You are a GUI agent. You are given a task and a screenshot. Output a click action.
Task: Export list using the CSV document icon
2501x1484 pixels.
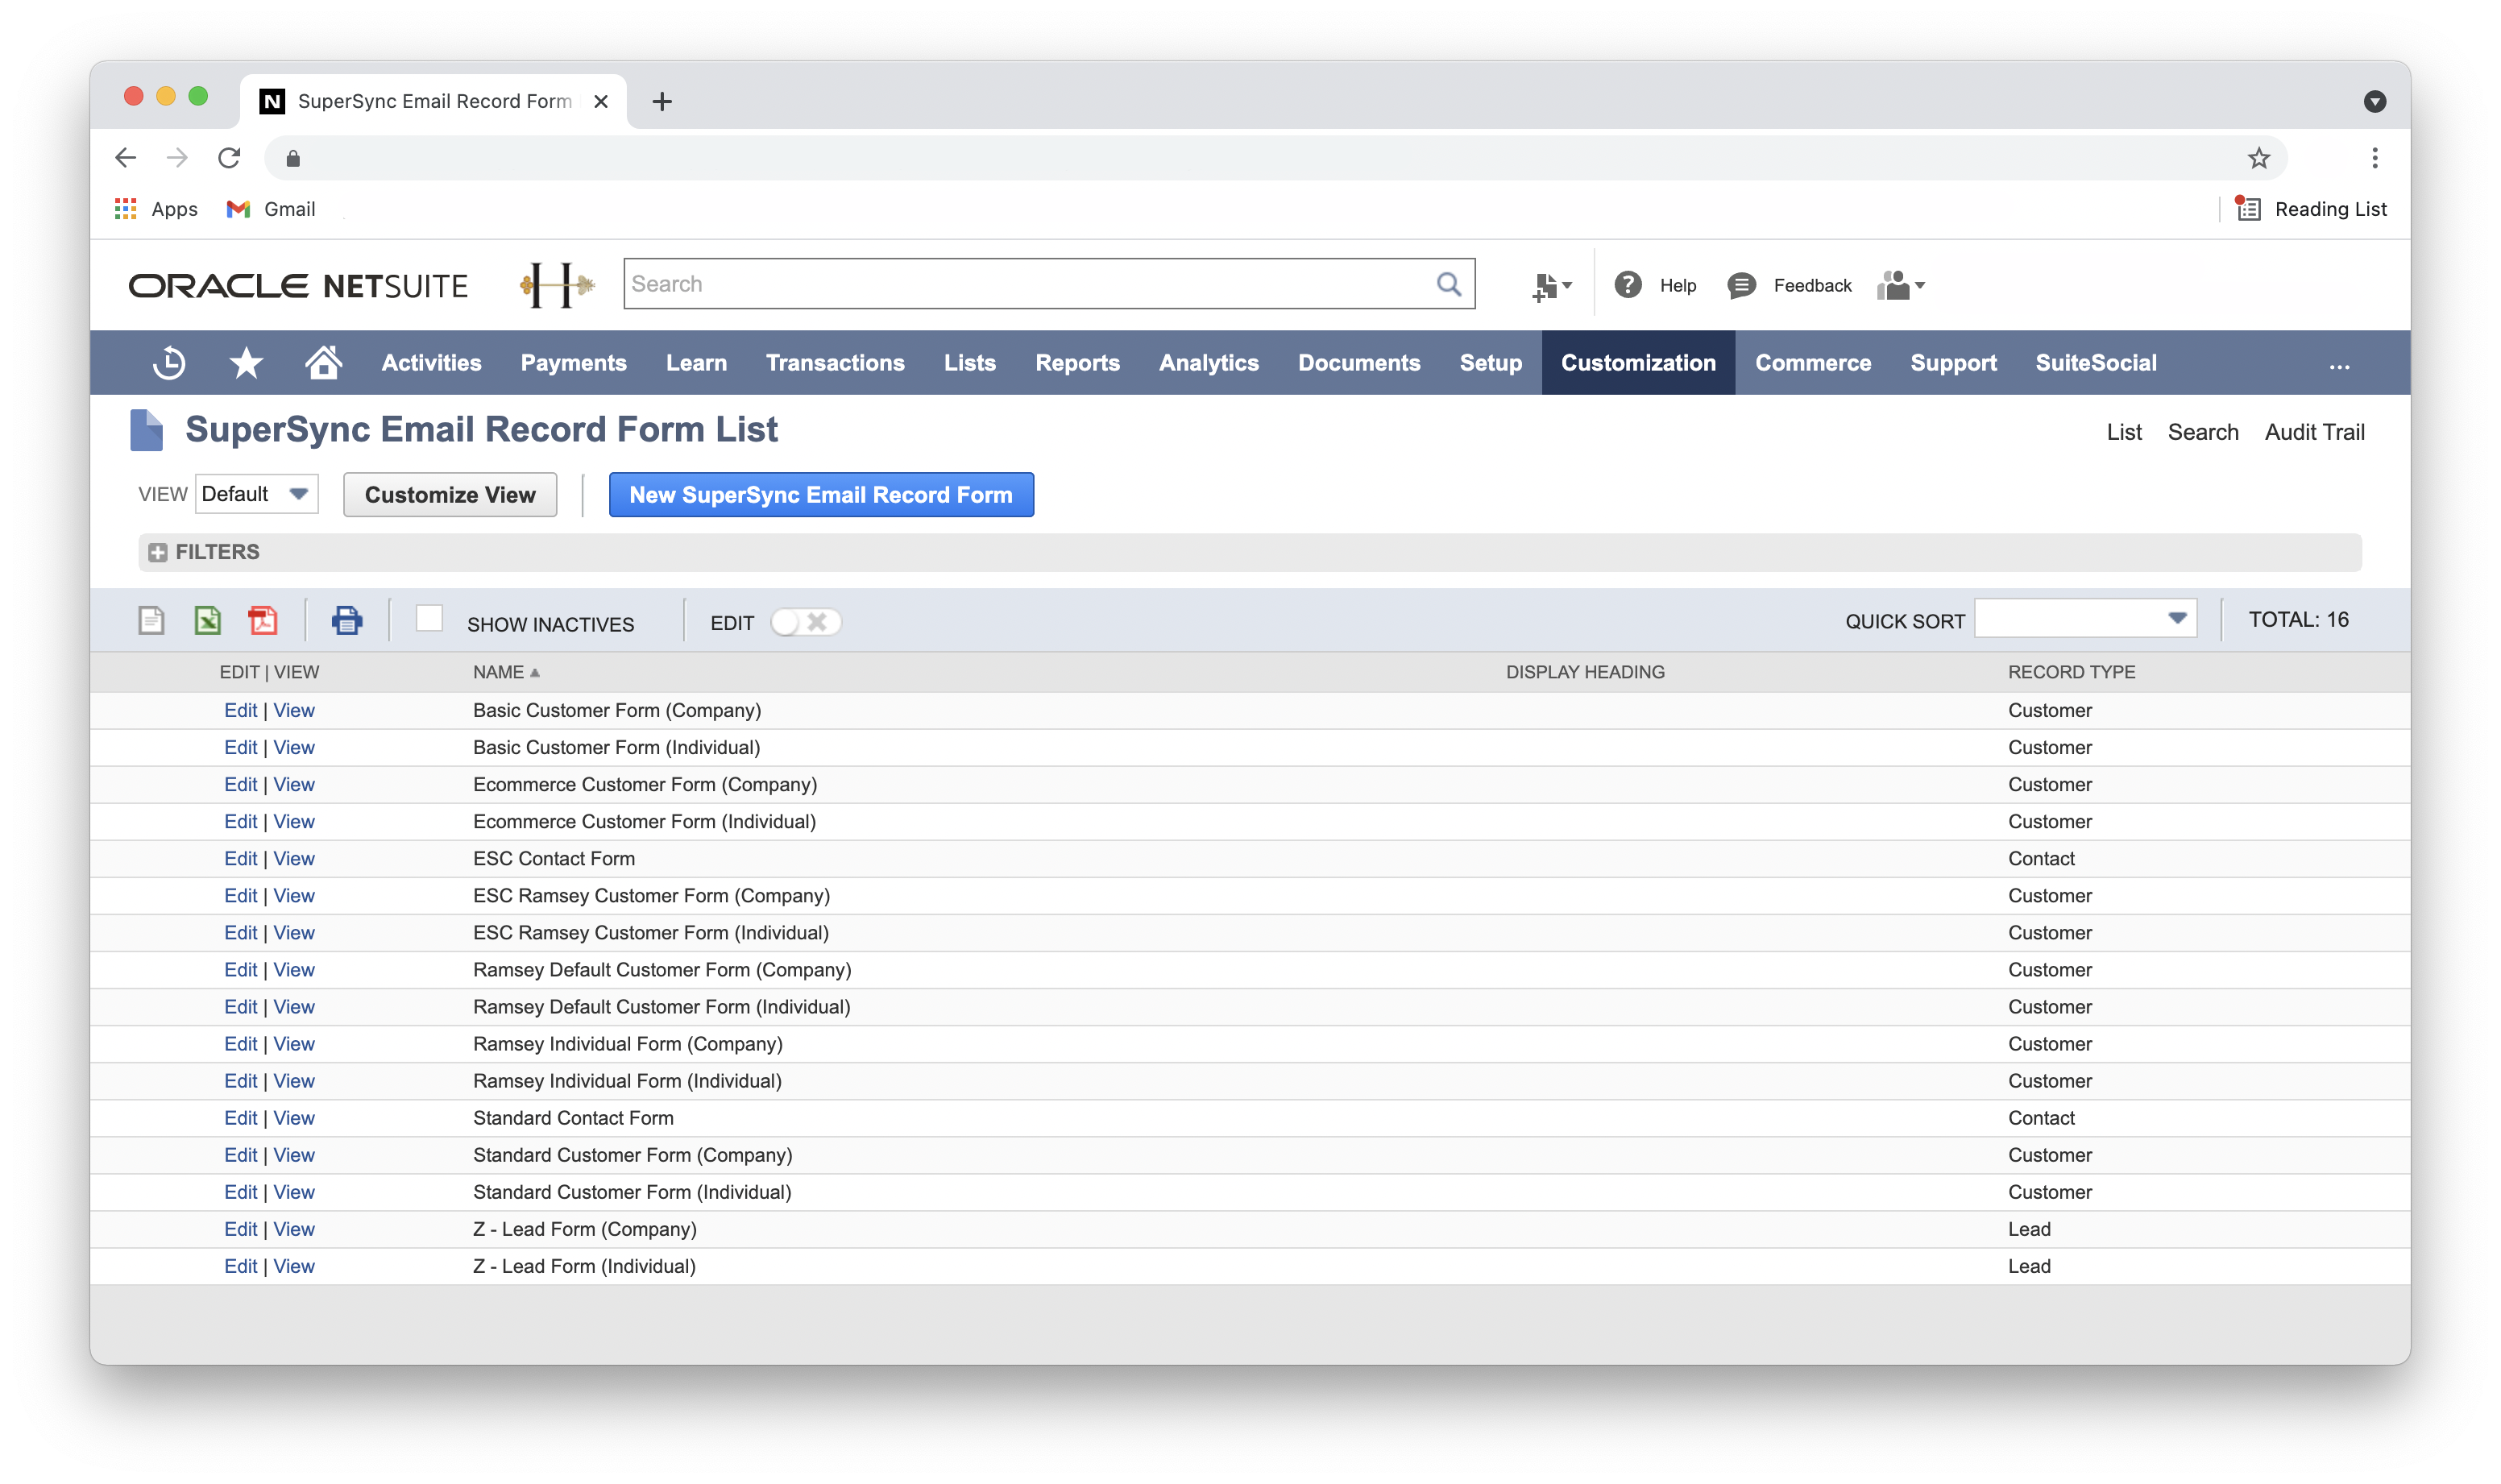coord(151,621)
